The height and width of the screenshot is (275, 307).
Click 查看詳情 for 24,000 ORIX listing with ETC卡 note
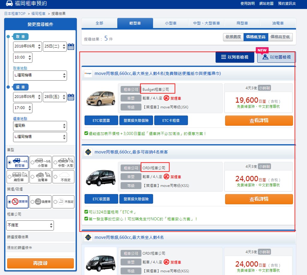tap(259, 199)
